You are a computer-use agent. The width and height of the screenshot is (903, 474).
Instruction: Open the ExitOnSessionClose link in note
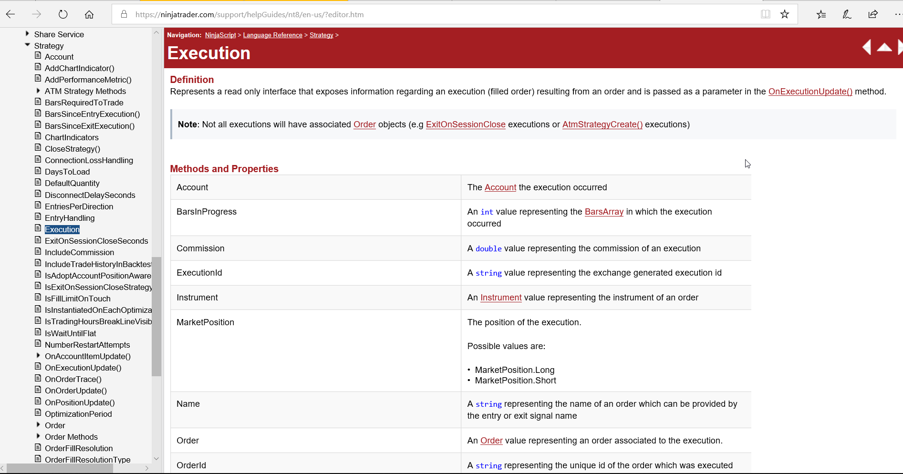(x=465, y=124)
